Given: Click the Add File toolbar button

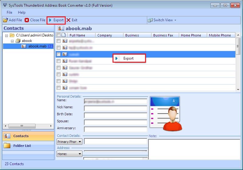Looking at the screenshot, I should (x=12, y=20).
